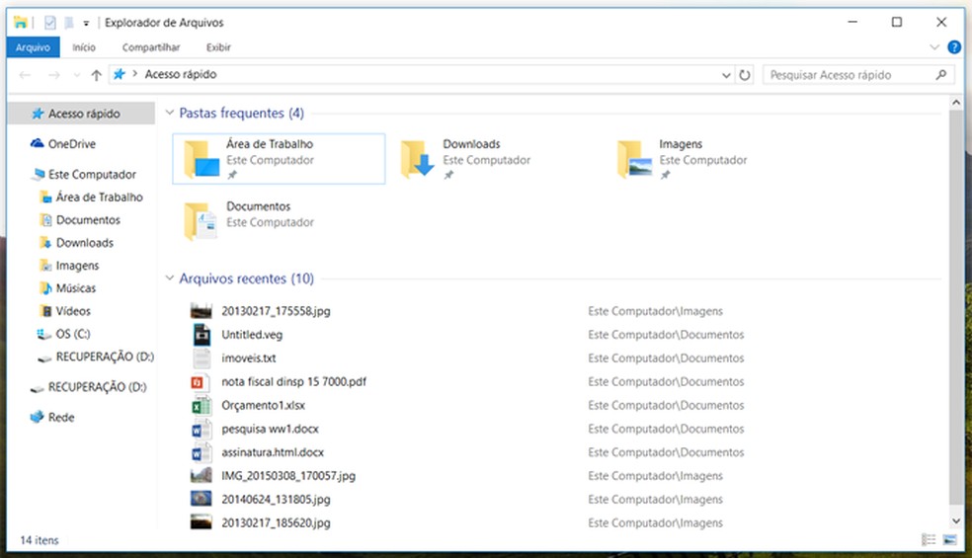This screenshot has width=972, height=558.
Task: Open the OS (C:) drive
Action: [x=72, y=334]
